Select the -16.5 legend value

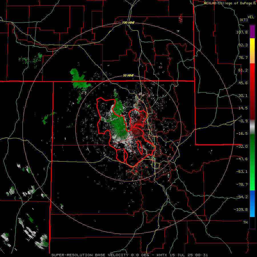[242, 134]
